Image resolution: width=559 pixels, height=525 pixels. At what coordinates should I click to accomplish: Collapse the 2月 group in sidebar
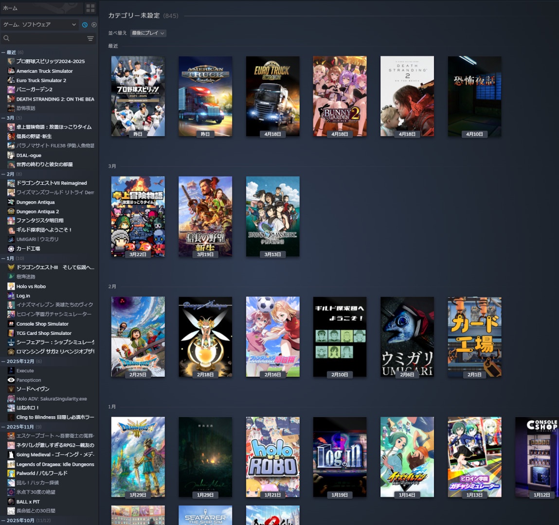3,174
